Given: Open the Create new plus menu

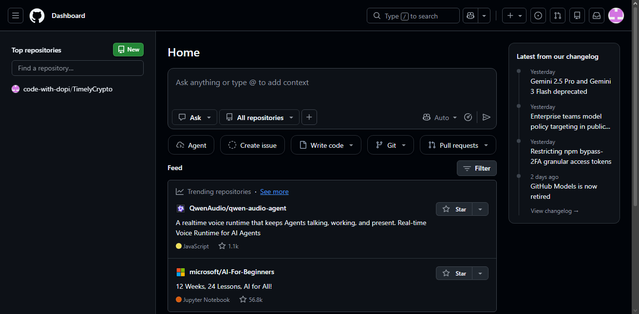Looking at the screenshot, I should click(514, 16).
